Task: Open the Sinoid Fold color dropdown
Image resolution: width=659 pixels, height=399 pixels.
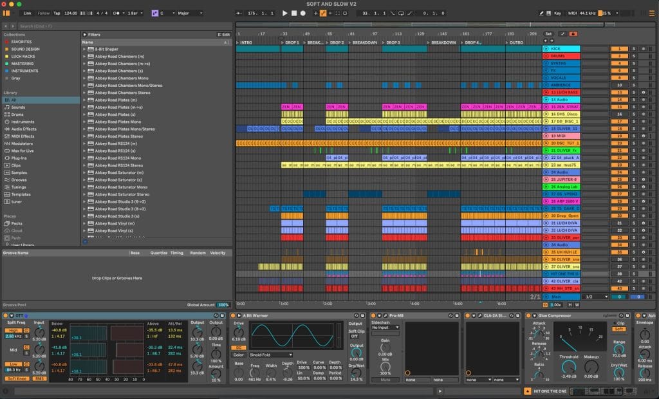Action: click(x=270, y=355)
